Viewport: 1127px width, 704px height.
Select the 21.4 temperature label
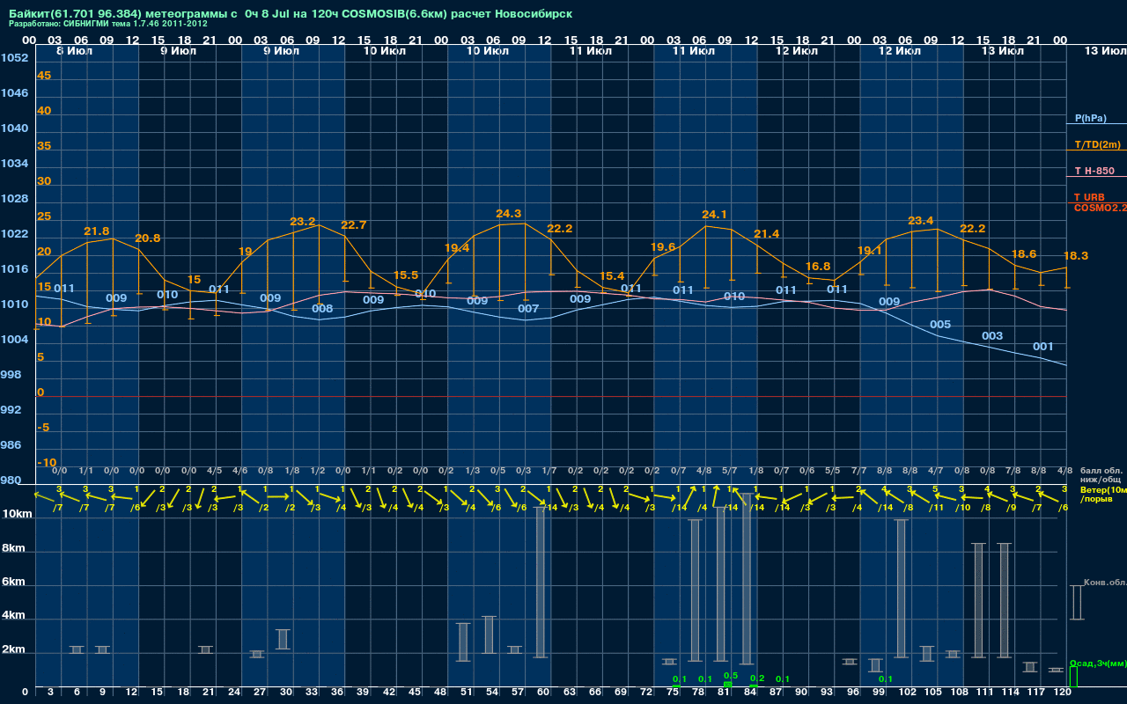pos(766,234)
